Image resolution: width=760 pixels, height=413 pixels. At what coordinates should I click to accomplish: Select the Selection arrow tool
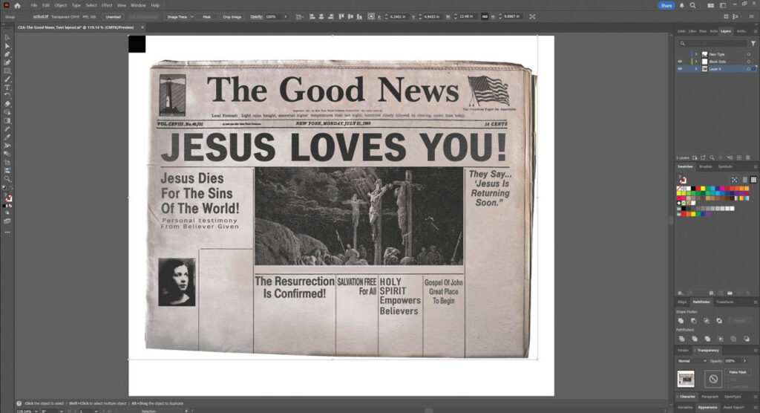tap(7, 38)
